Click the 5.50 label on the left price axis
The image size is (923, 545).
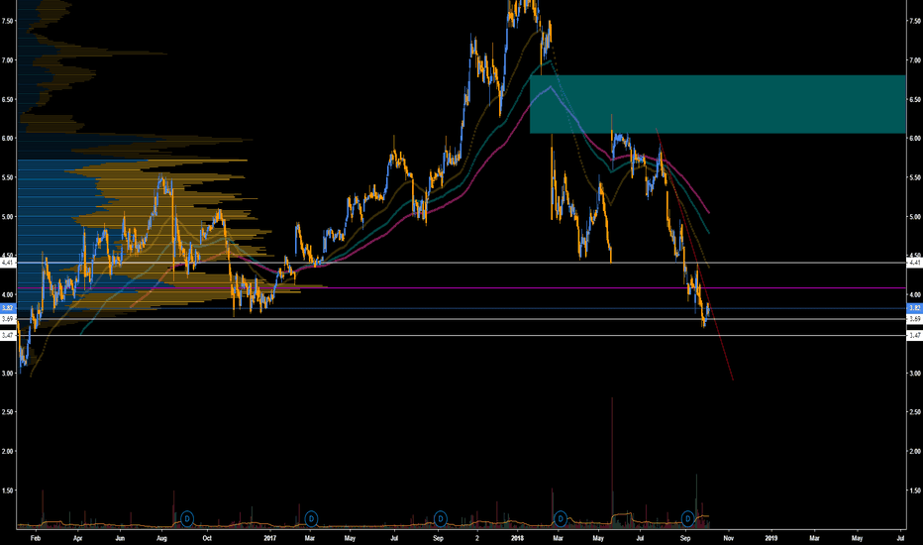(x=8, y=178)
